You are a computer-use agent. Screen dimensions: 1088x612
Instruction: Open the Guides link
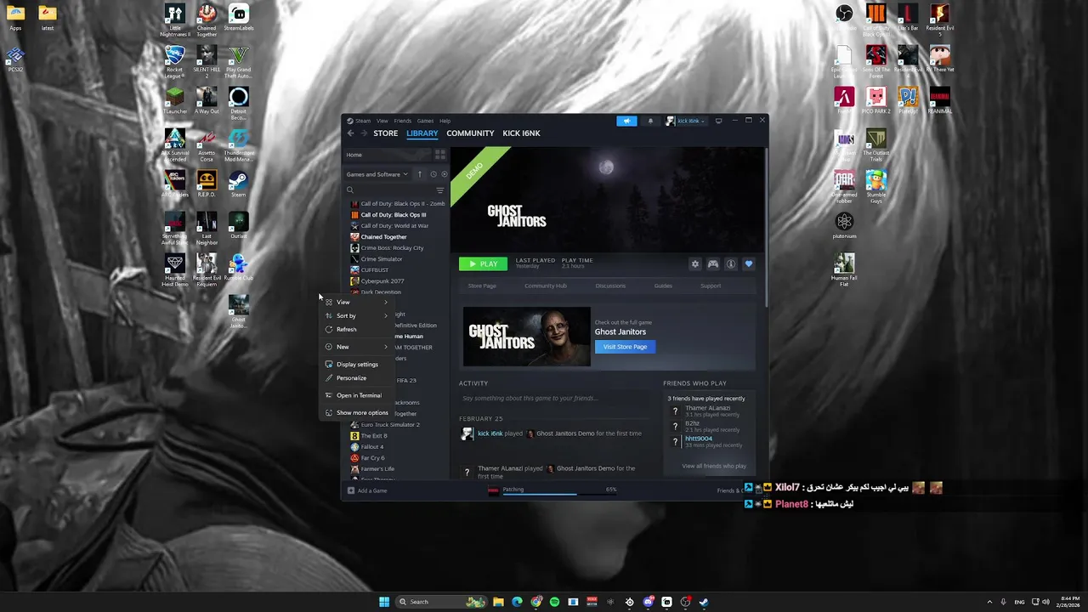tap(663, 286)
